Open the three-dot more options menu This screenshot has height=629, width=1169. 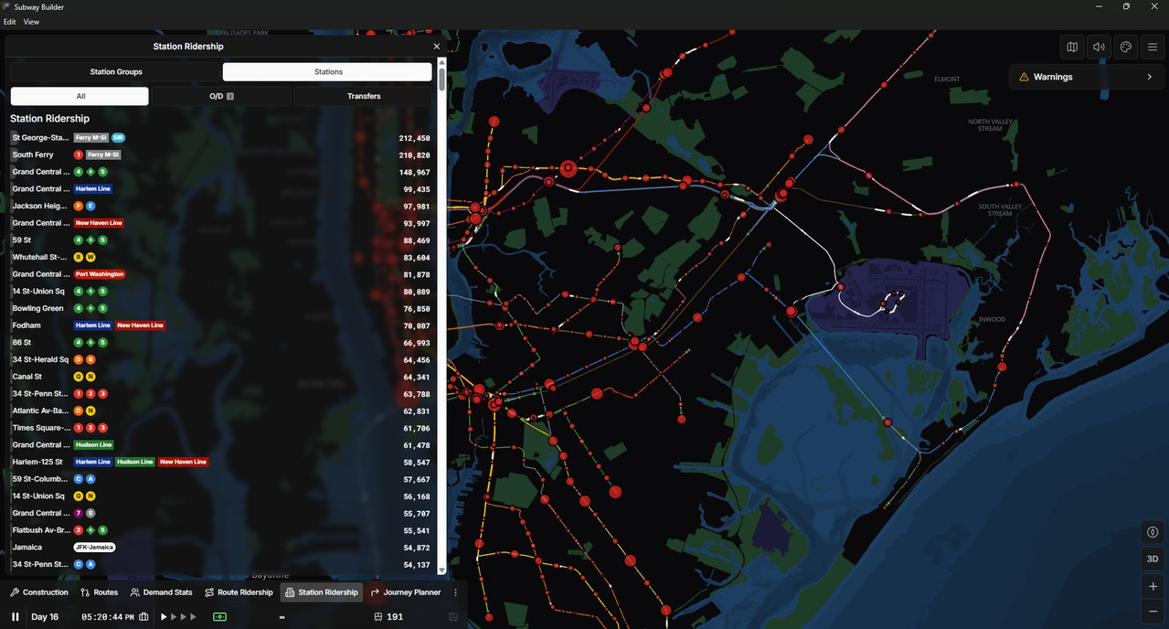(456, 592)
